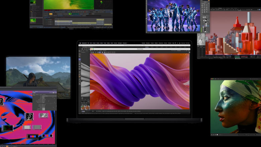Viewport: 261px width, 147px height.
Task: Select the right color-bars node in node editor
Action: 47,136
